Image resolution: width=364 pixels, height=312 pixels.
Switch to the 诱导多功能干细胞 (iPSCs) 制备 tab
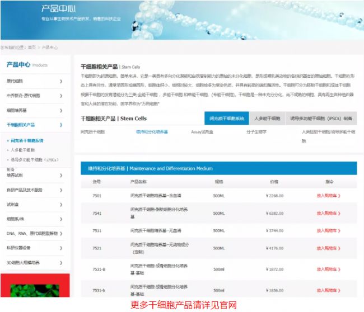[x=321, y=119]
